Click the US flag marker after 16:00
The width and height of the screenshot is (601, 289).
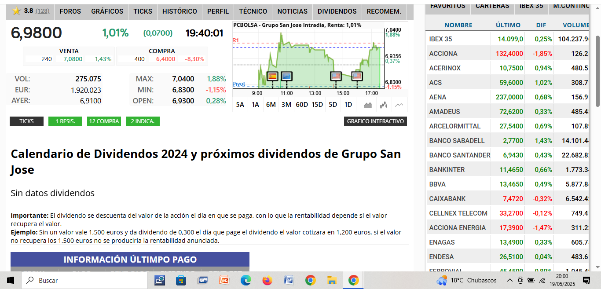click(x=357, y=76)
